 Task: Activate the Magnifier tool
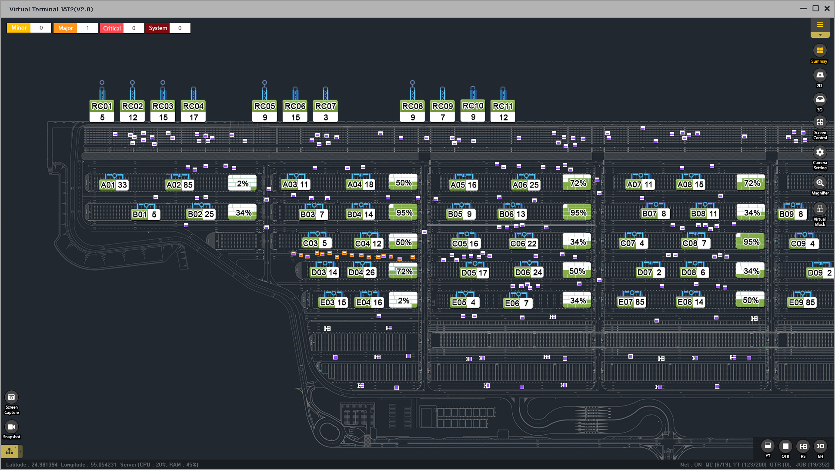[x=820, y=183]
